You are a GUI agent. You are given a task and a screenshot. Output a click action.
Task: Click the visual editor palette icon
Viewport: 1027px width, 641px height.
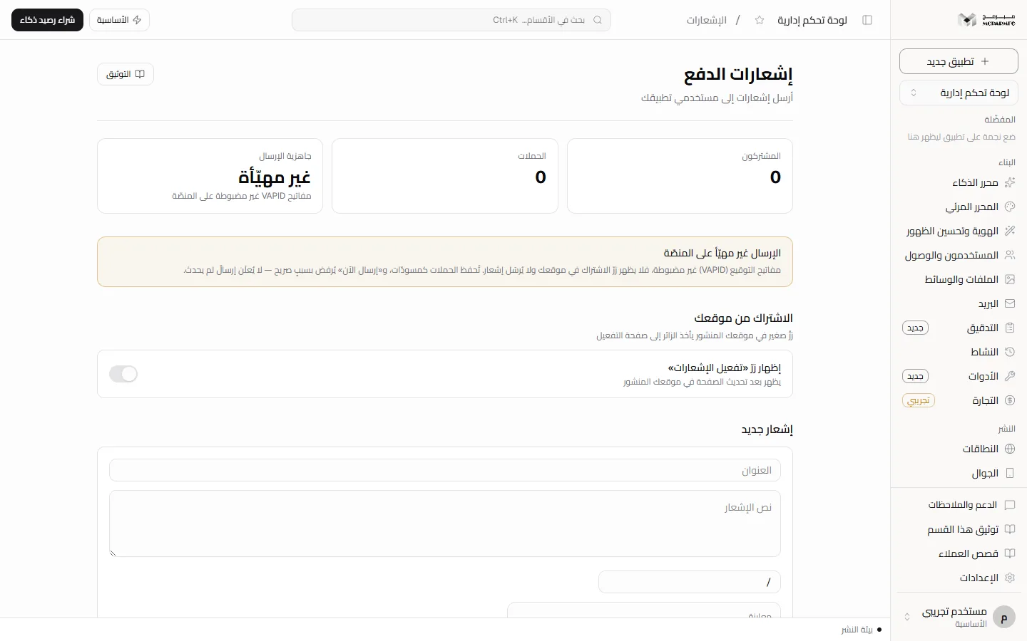pyautogui.click(x=1009, y=207)
